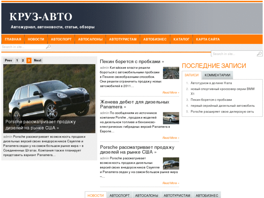This screenshot has height=198, width=264.
Task: Open АВТОСАЛОНЫ in the orange navigation bar
Action: tap(90, 39)
